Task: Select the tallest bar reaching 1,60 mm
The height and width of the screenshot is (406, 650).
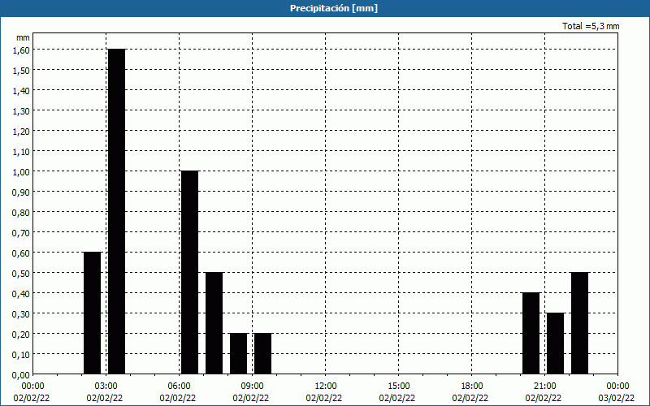Action: [x=116, y=211]
